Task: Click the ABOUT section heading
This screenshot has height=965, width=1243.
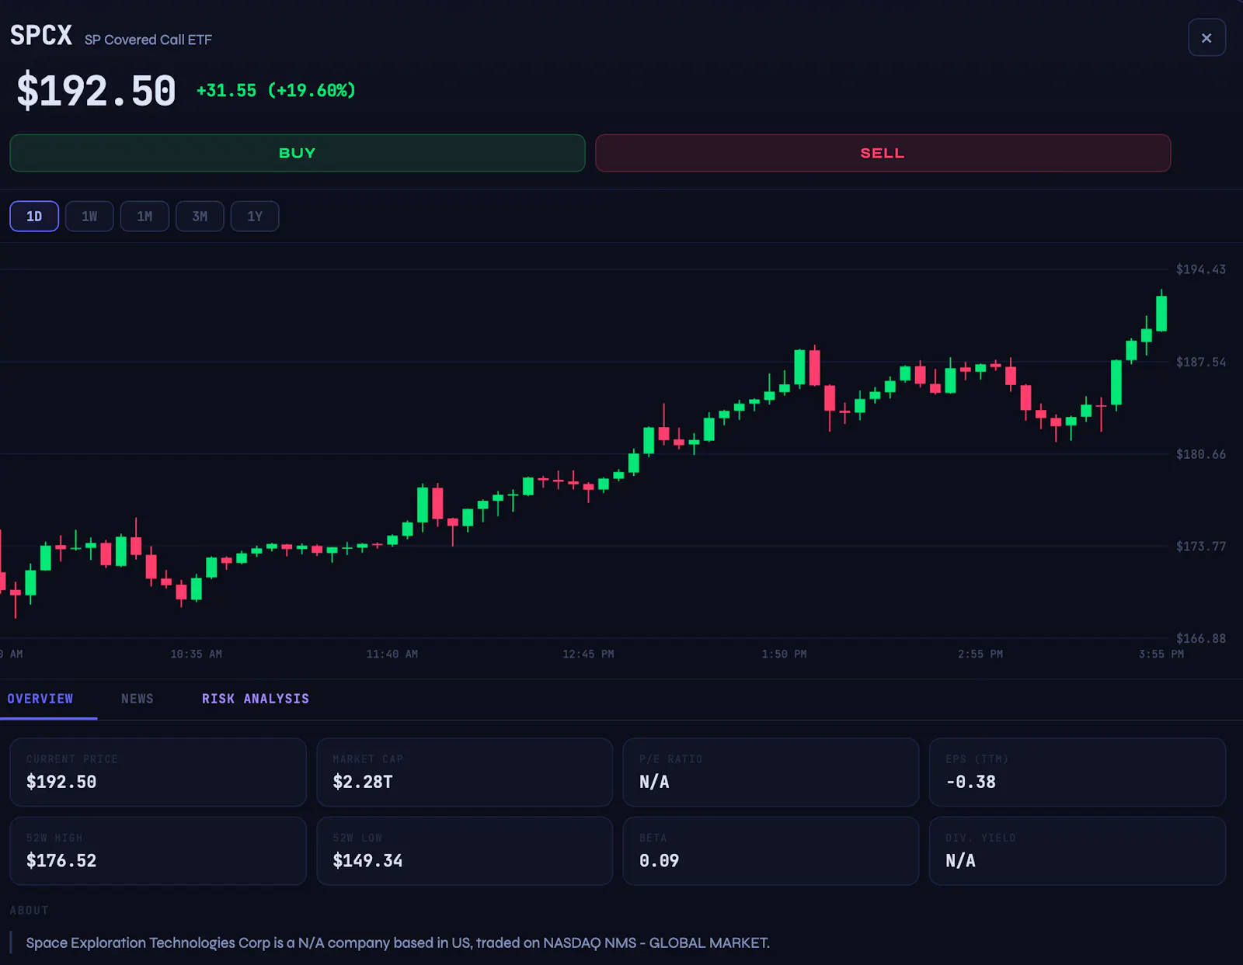Action: coord(30,910)
